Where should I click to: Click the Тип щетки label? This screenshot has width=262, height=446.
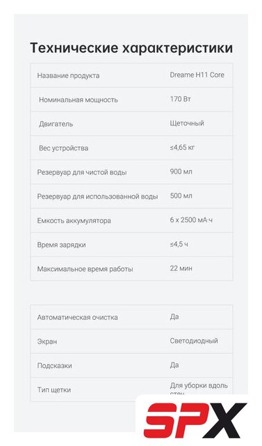click(54, 390)
